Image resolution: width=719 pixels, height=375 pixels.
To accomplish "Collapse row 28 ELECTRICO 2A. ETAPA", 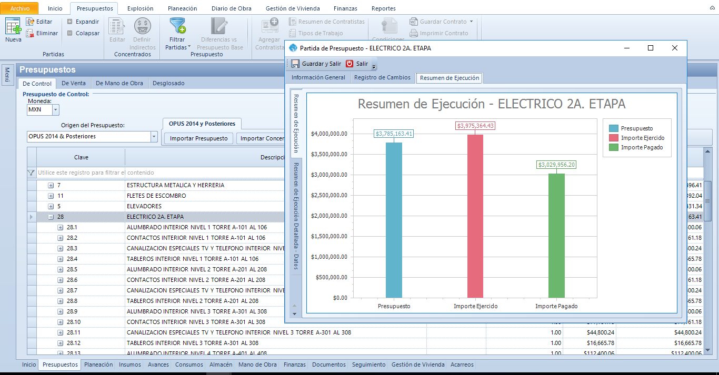I will pyautogui.click(x=51, y=217).
